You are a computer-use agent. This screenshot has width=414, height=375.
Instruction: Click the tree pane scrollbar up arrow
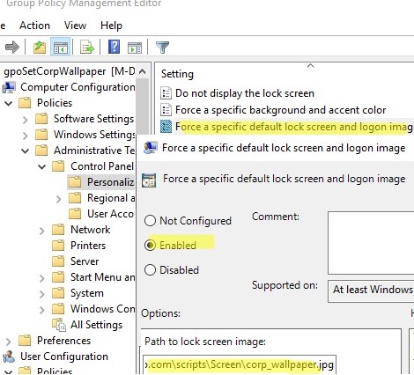(x=143, y=71)
